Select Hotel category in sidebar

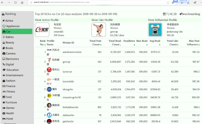[8, 119]
